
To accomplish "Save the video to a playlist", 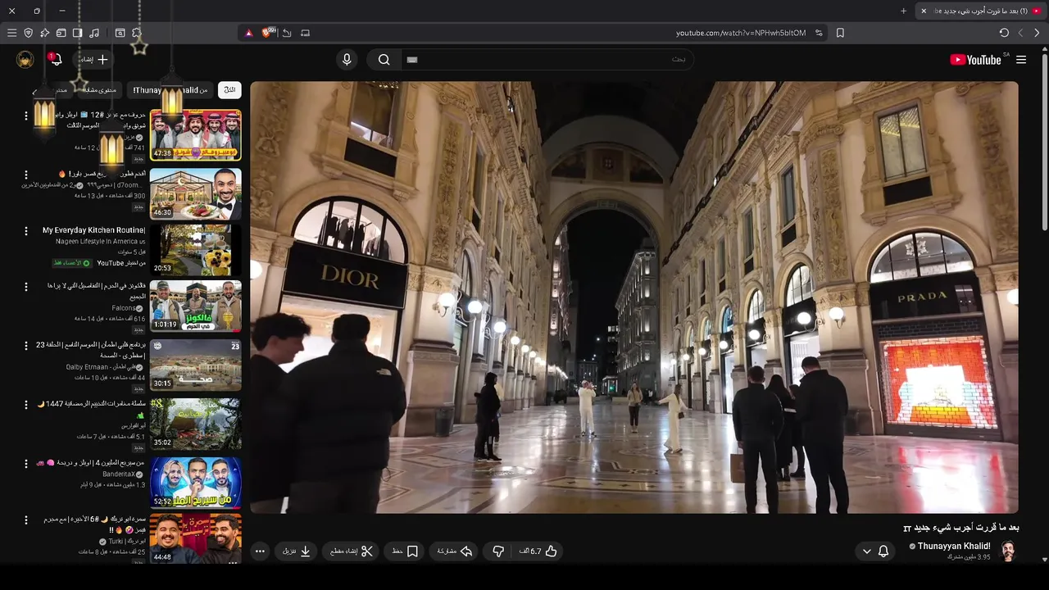I will coord(405,551).
